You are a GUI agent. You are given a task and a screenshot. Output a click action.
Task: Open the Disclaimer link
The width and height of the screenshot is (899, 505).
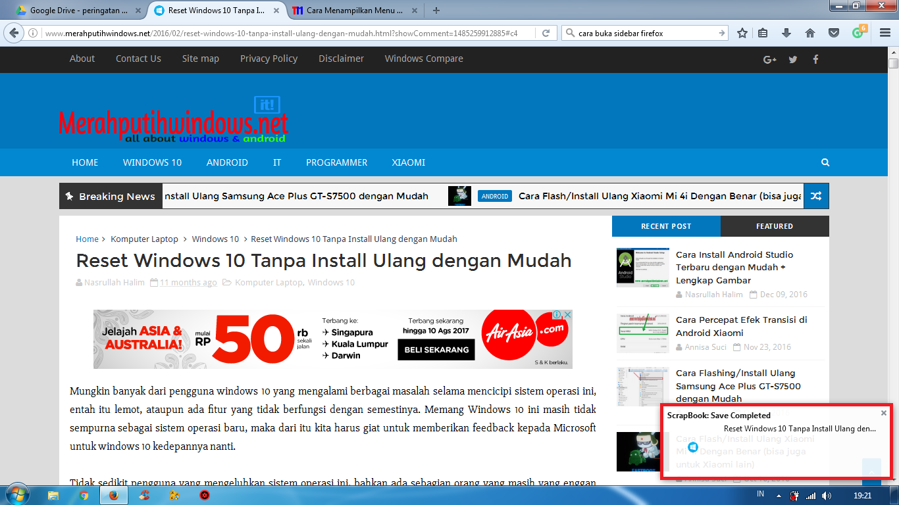coord(341,59)
